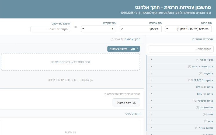The width and height of the screenshot is (216, 135).
Task: Expand the בידוד XPS (3) category
Action: click(181, 94)
